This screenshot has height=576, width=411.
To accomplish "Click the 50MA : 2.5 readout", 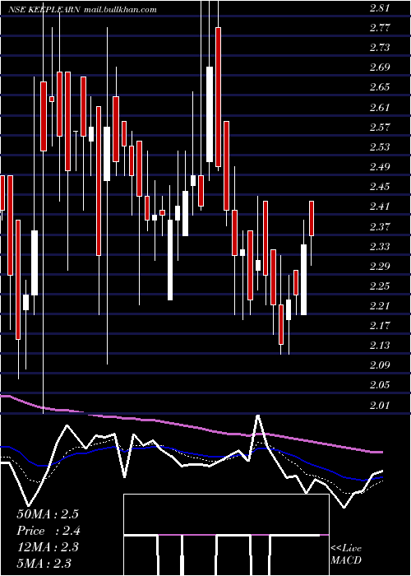I will point(48,514).
